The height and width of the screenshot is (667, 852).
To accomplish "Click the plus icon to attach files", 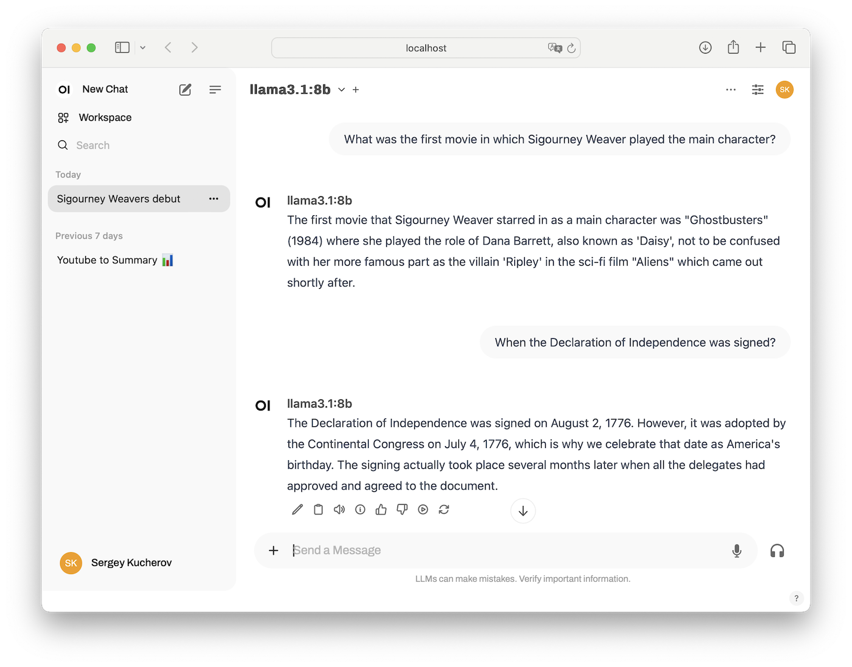I will point(274,550).
